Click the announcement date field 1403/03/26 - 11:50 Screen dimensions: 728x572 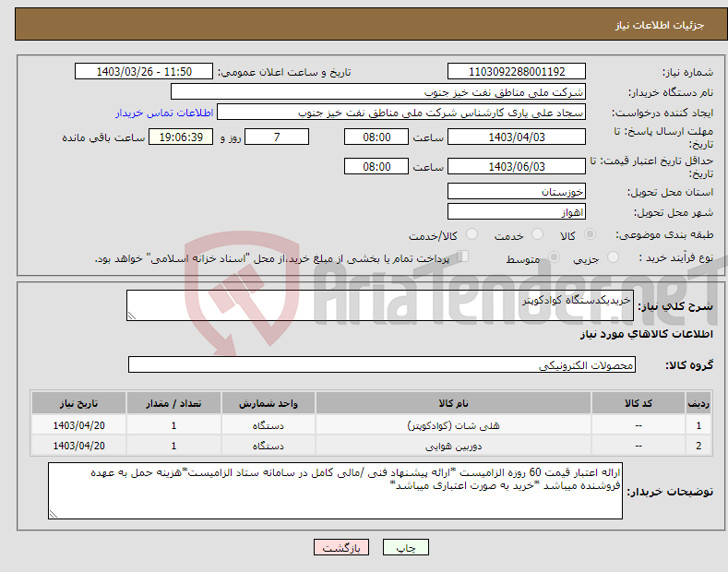coord(144,72)
